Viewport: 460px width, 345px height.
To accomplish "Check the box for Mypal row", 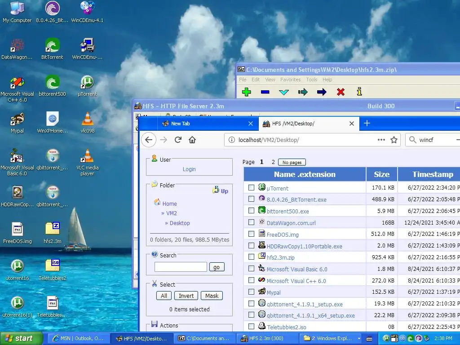I will [x=251, y=292].
